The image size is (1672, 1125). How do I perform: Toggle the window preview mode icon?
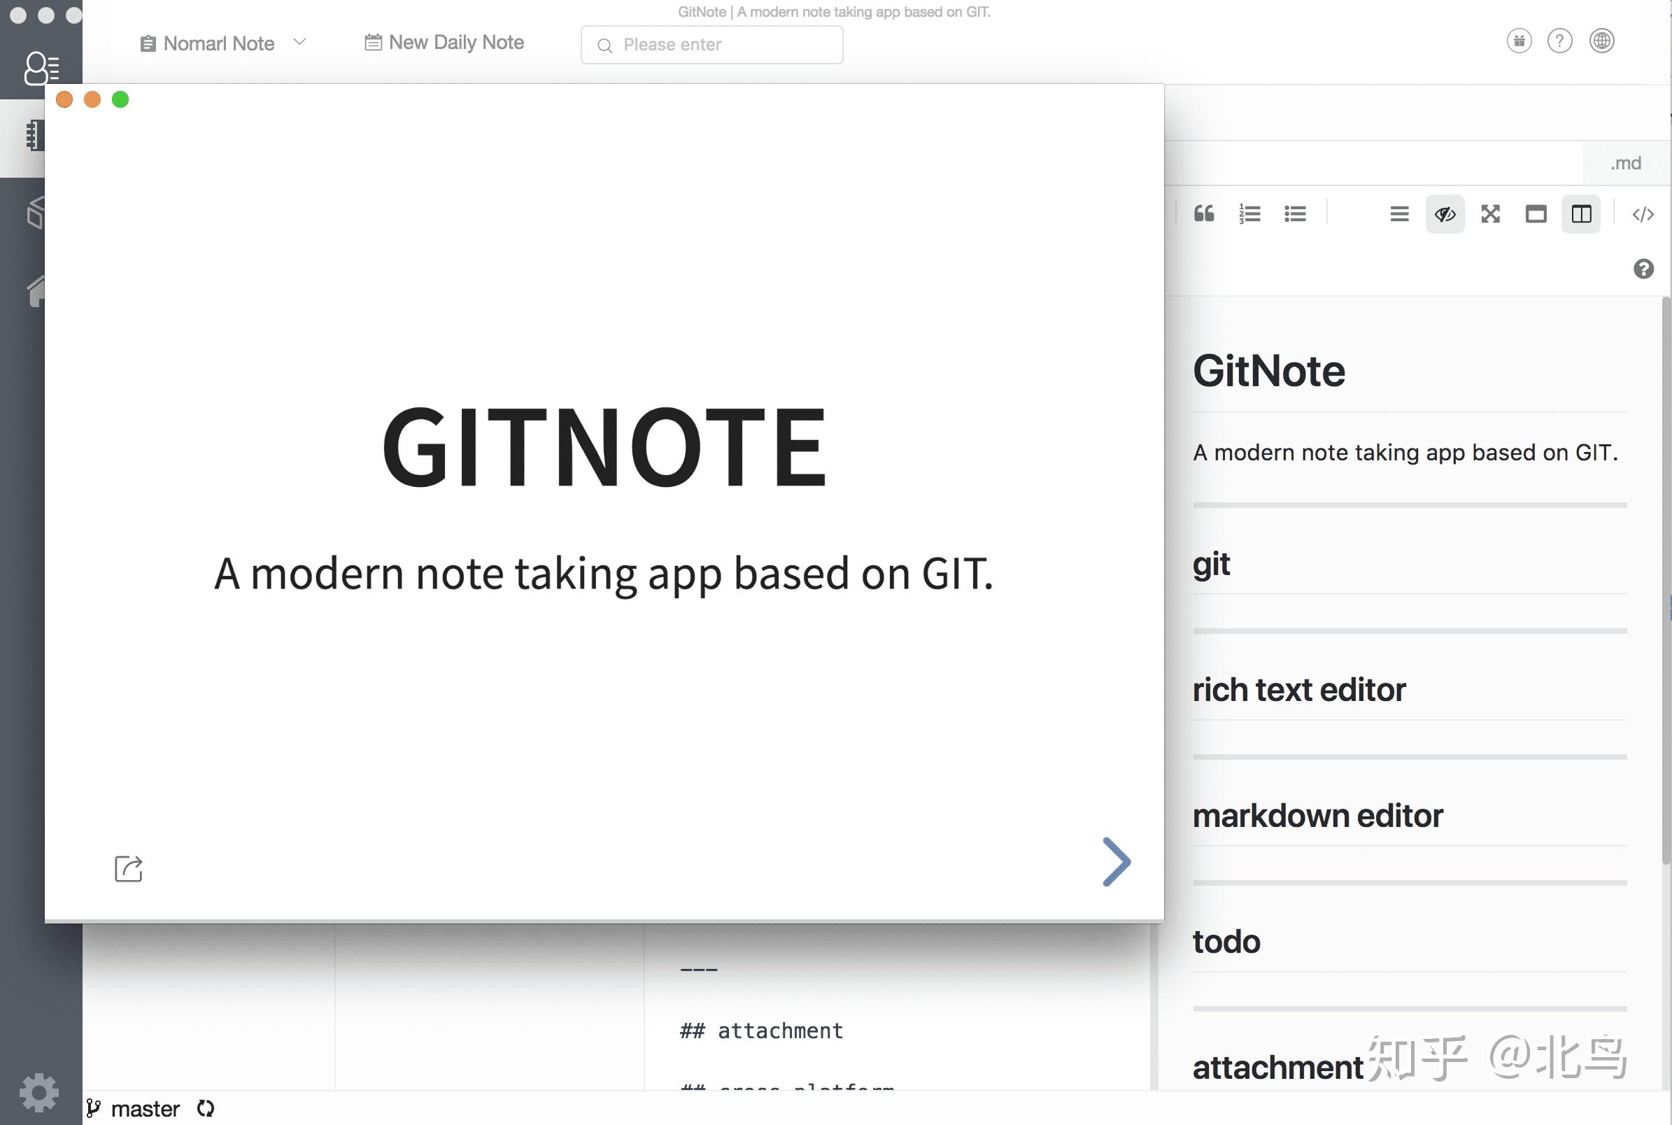[1536, 214]
